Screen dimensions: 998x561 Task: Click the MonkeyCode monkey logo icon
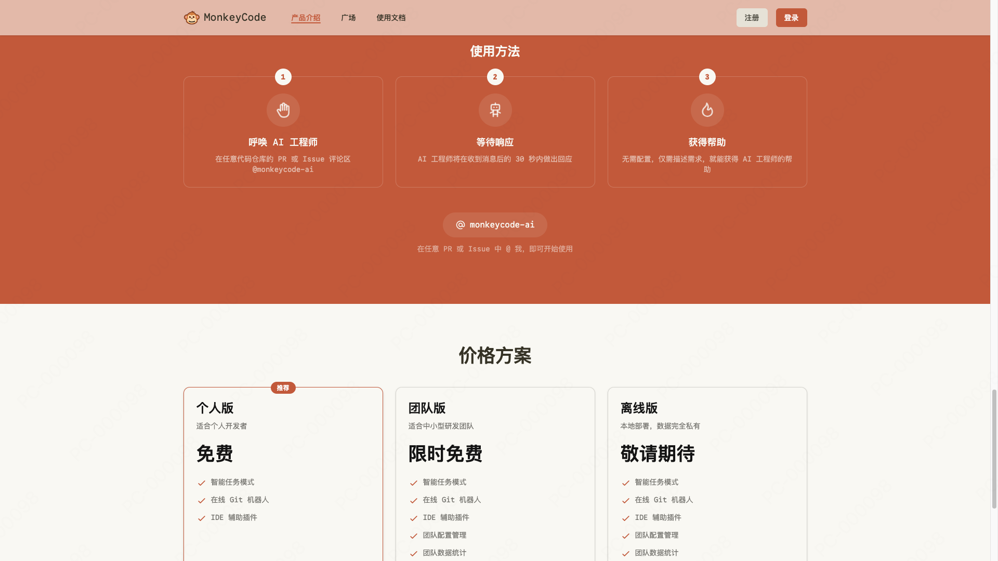(192, 18)
